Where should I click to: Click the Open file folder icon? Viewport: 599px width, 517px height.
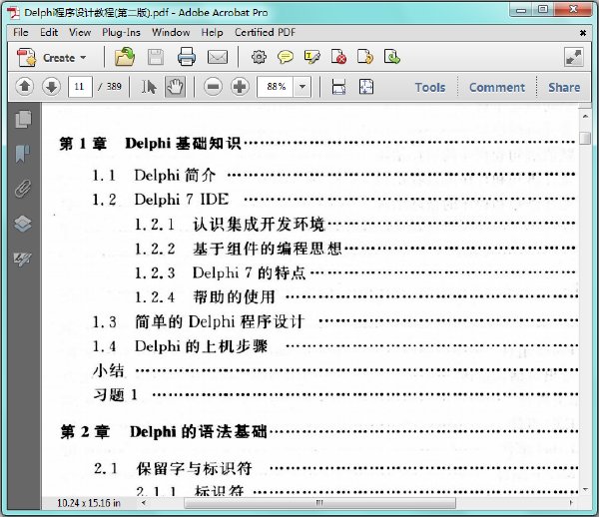[125, 57]
